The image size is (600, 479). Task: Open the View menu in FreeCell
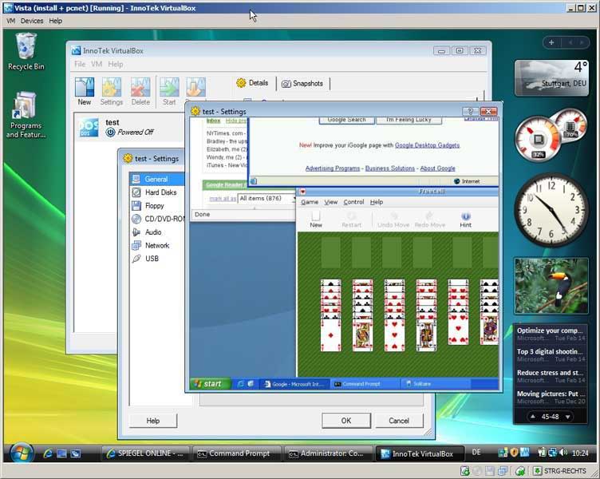coord(331,202)
